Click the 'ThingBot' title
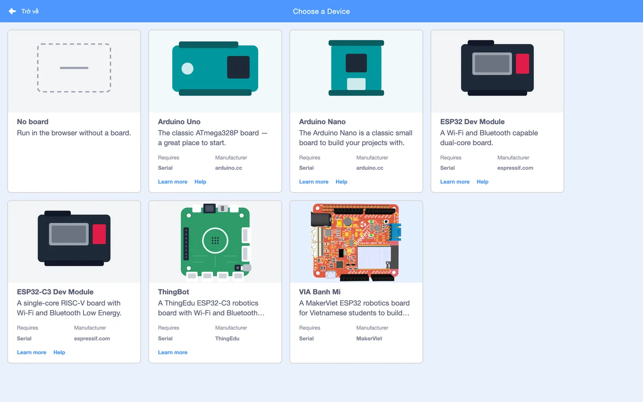This screenshot has width=643, height=402. tap(174, 292)
